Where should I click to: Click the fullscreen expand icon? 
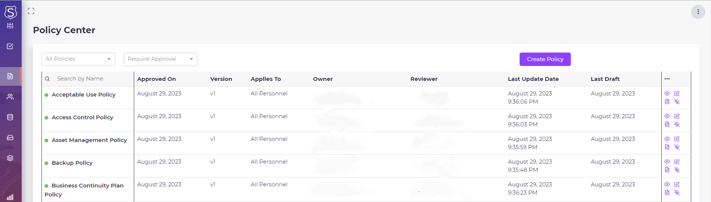[31, 11]
